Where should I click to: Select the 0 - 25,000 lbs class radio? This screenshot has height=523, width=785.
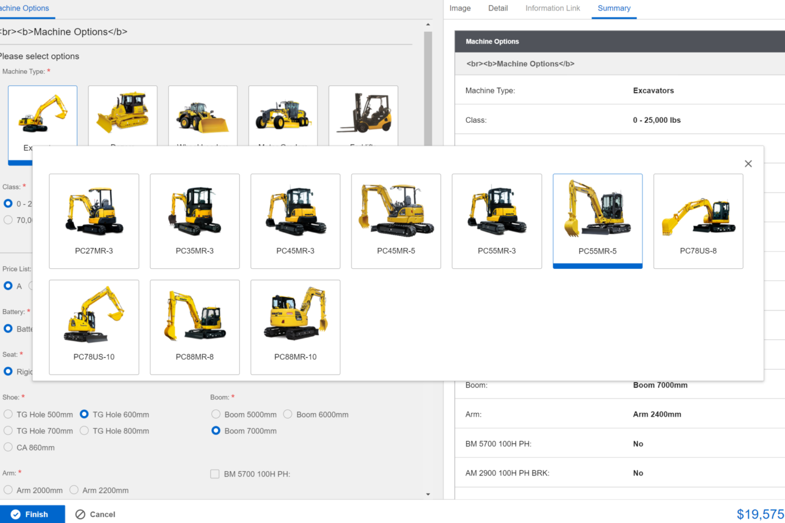[8, 203]
